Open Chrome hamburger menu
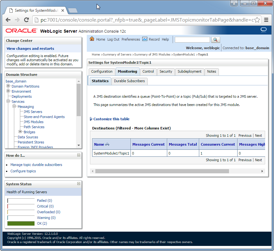This screenshot has height=251, width=274. [266, 20]
